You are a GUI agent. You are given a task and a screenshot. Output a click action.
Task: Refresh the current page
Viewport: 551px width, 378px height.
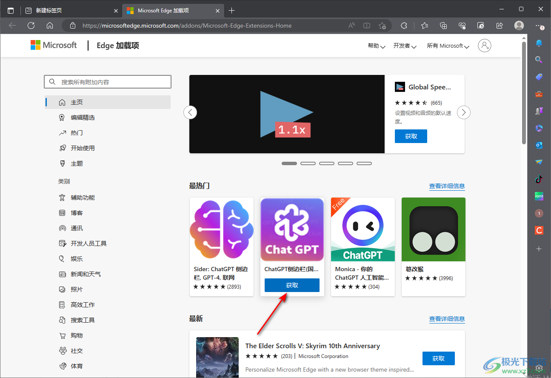[31, 26]
